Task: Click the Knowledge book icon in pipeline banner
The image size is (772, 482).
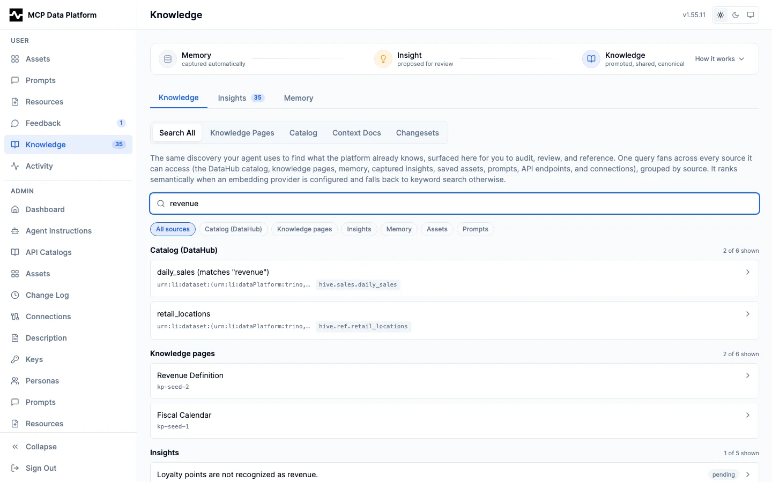Action: pyautogui.click(x=591, y=59)
